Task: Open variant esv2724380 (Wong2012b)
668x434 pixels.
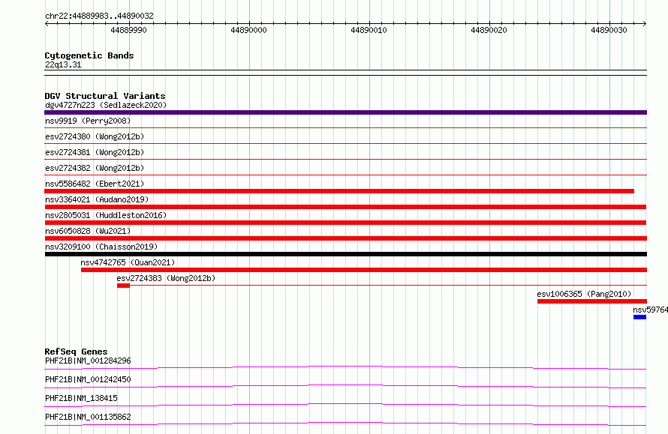Action: click(x=95, y=136)
